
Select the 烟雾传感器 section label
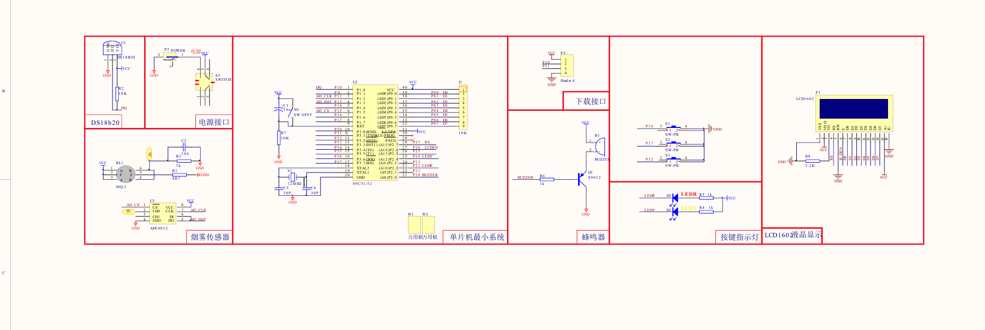point(209,237)
